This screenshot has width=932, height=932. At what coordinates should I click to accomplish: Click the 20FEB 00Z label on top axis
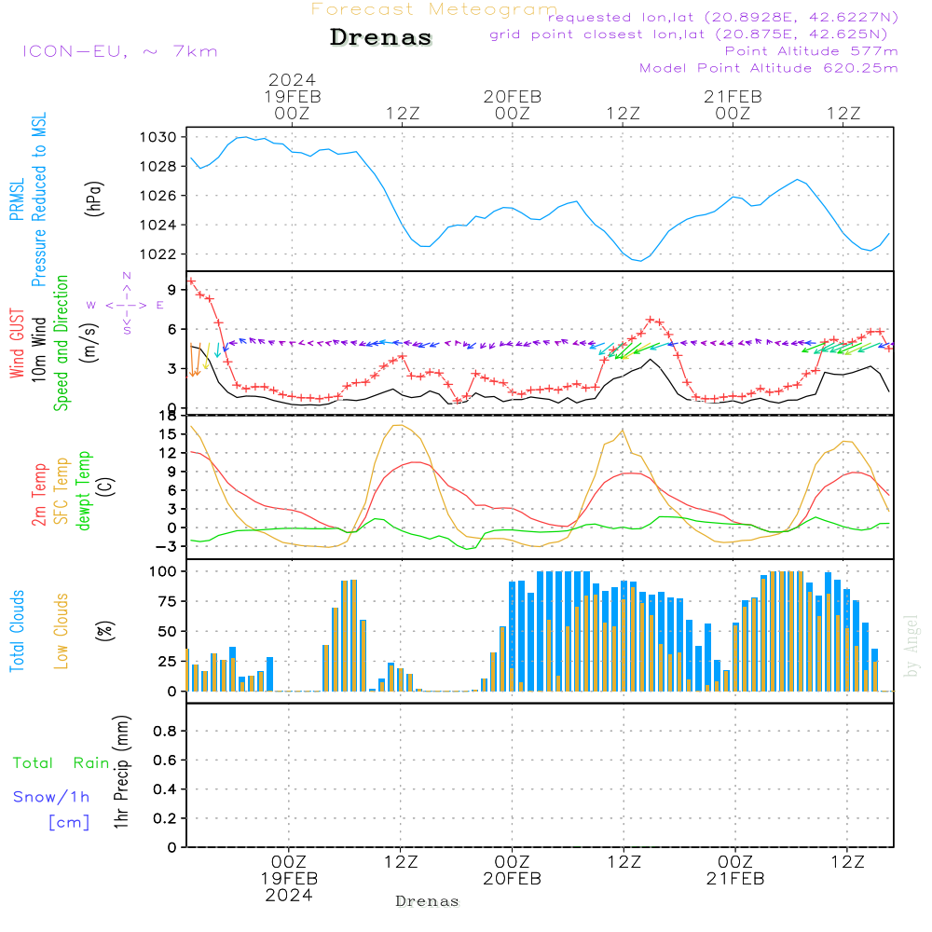click(x=513, y=104)
